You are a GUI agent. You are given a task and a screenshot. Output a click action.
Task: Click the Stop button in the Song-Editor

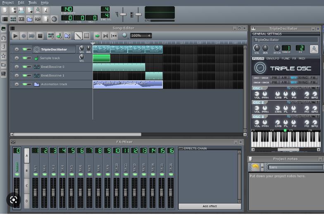pyautogui.click(x=40, y=36)
